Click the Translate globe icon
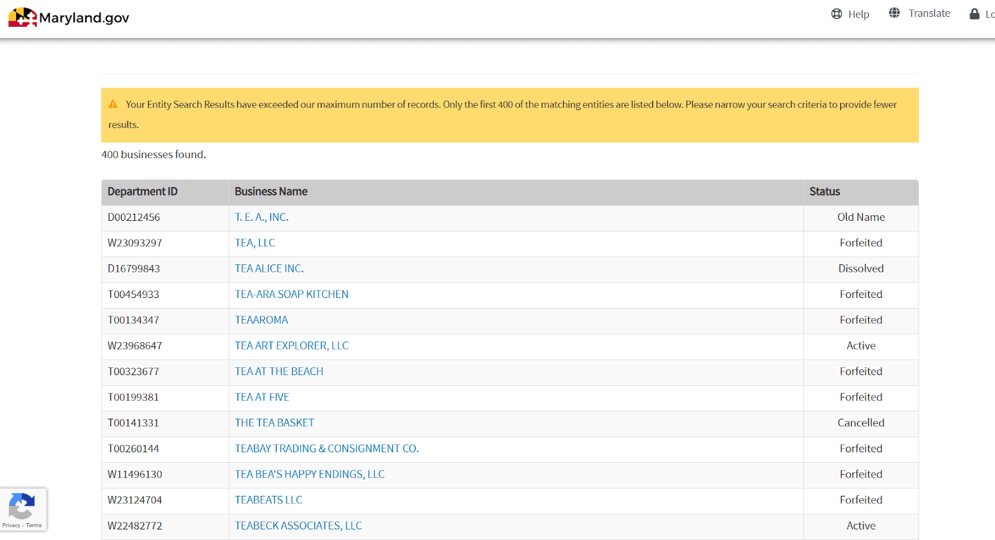 pyautogui.click(x=894, y=12)
